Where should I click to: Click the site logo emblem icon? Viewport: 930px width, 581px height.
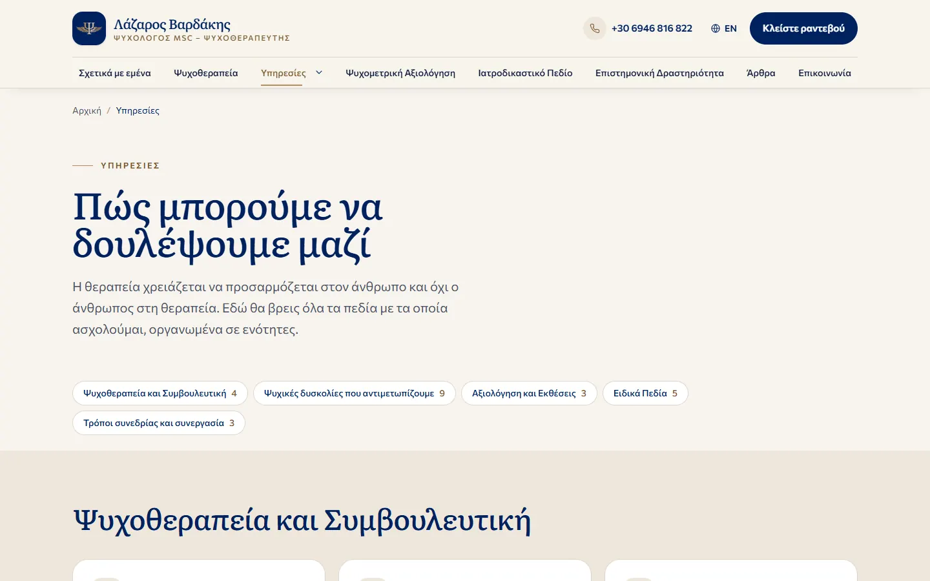click(x=89, y=28)
